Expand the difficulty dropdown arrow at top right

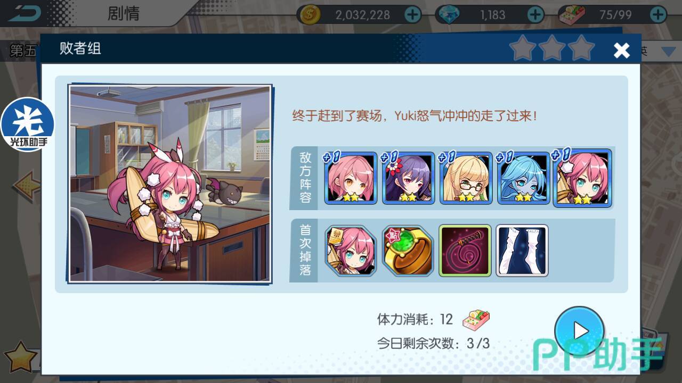(668, 52)
